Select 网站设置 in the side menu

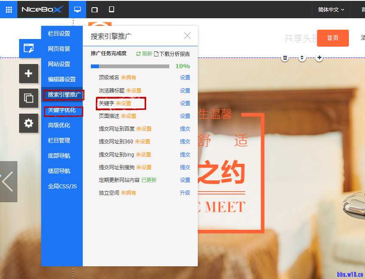(x=59, y=64)
